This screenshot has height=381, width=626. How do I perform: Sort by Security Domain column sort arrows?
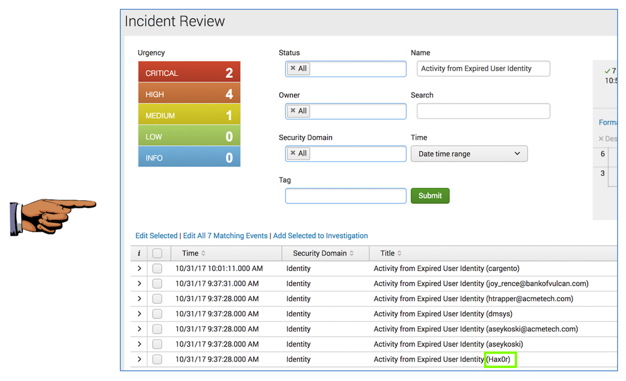point(351,253)
